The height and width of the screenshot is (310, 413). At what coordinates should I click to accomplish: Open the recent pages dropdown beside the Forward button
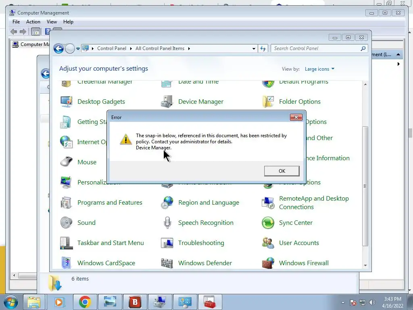point(78,48)
